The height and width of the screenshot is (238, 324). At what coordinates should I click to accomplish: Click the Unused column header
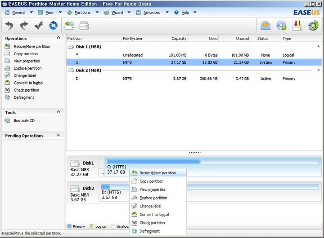point(234,38)
